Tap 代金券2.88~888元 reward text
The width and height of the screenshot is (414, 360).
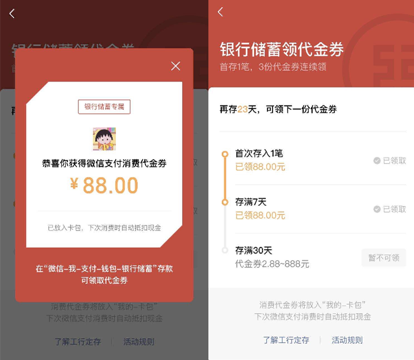coord(272,263)
